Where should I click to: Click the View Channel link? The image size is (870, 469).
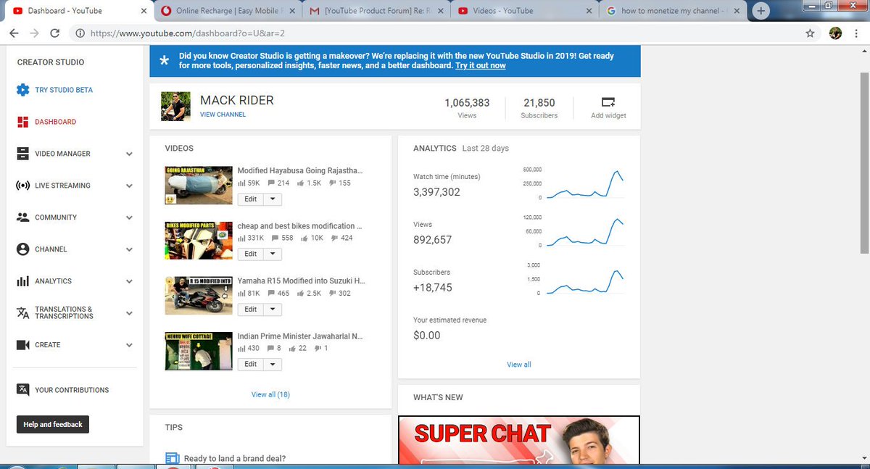pyautogui.click(x=223, y=115)
